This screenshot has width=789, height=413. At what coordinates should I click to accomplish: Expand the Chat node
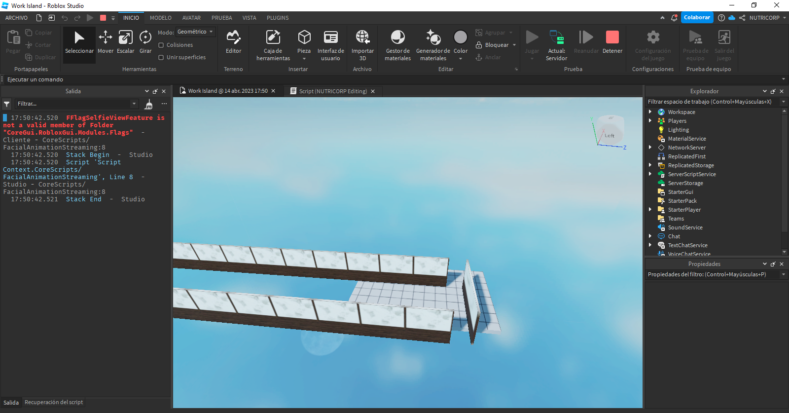(x=650, y=236)
